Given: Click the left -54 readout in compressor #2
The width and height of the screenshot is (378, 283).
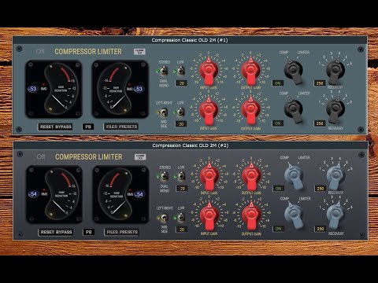Looking at the screenshot, I should (34, 194).
